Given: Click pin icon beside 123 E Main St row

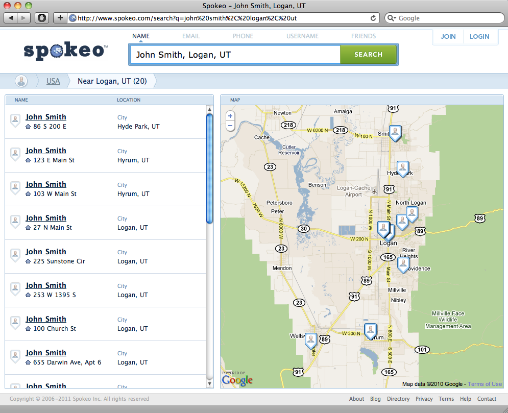Looking at the screenshot, I should pos(15,154).
